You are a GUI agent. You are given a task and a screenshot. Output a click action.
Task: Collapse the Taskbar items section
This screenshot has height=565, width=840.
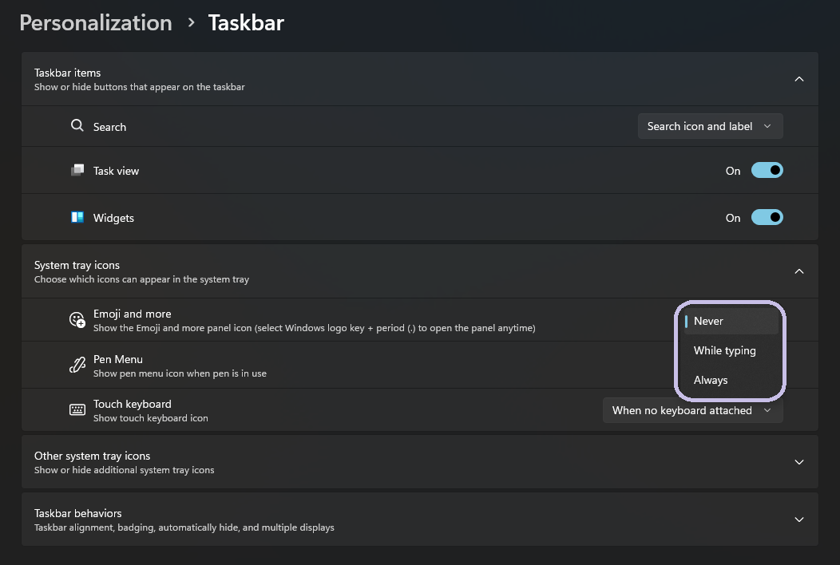pos(798,79)
